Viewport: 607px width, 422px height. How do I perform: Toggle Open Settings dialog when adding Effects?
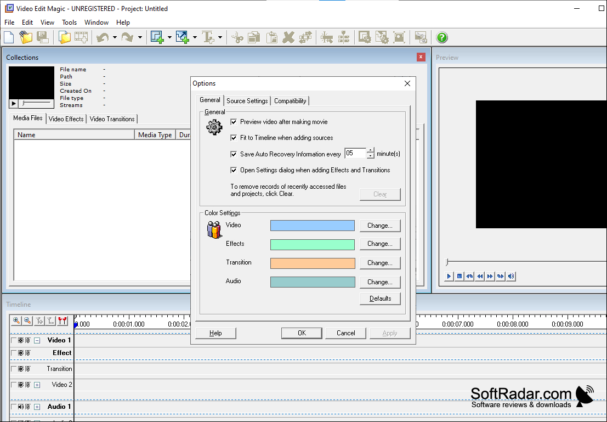pyautogui.click(x=234, y=170)
